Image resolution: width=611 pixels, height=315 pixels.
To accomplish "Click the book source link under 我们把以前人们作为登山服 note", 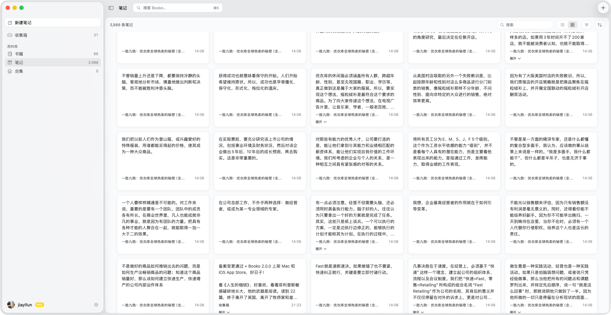I will pyautogui.click(x=153, y=178).
